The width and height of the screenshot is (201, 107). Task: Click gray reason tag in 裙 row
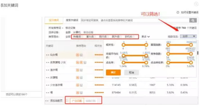point(81,92)
